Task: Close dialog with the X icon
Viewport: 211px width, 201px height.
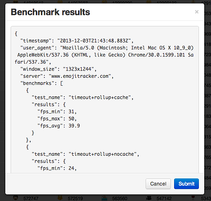Action: 197,12
